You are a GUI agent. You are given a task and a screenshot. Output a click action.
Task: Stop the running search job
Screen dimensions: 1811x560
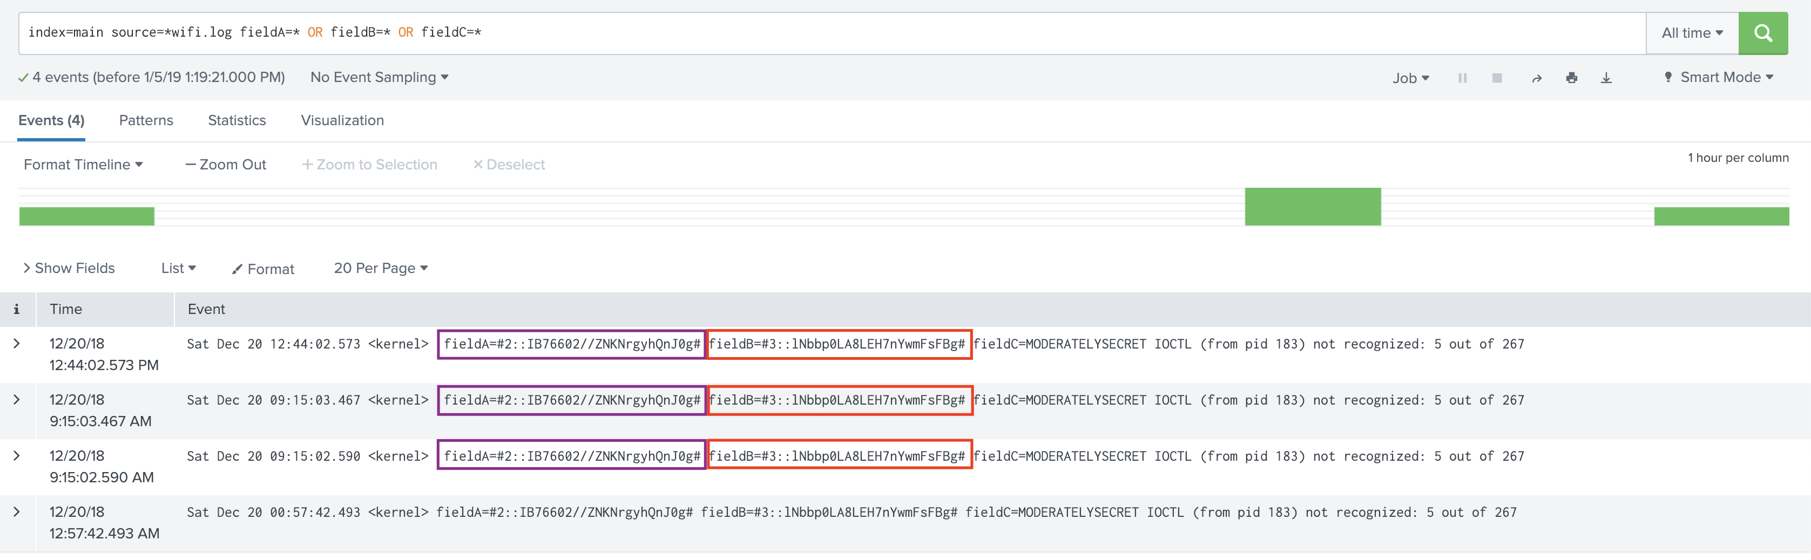point(1497,77)
